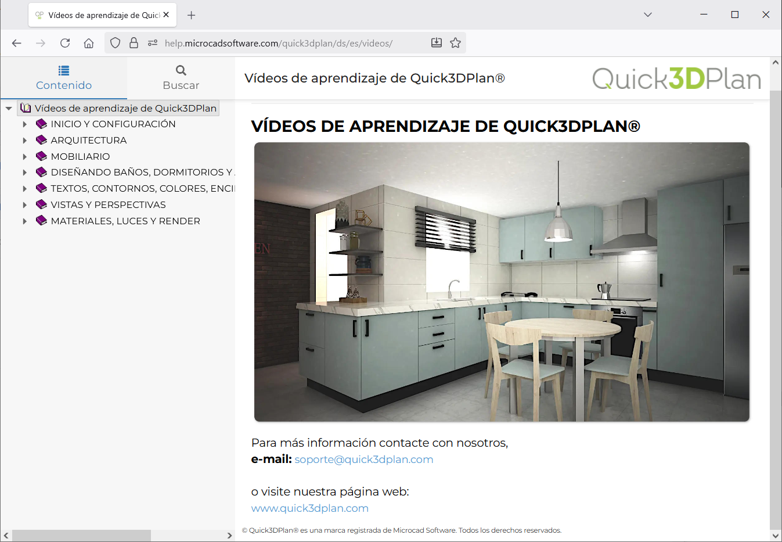Click the kitchen render image
Viewport: 782px width, 542px height.
pos(502,282)
